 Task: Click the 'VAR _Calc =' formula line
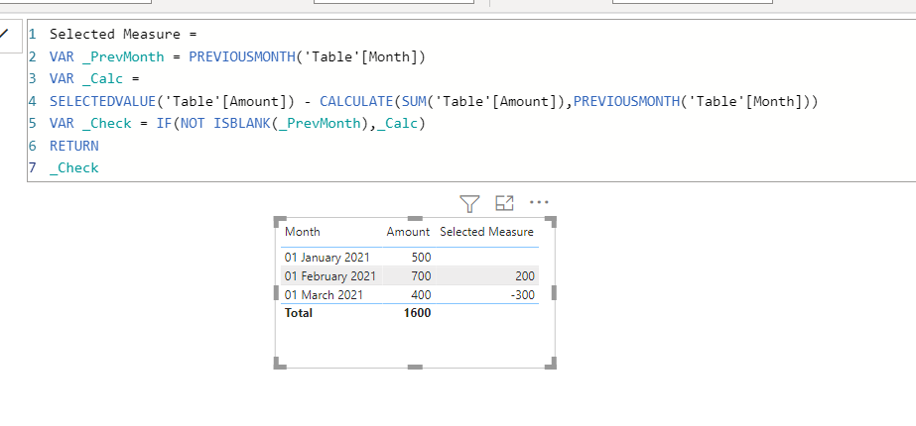tap(94, 79)
